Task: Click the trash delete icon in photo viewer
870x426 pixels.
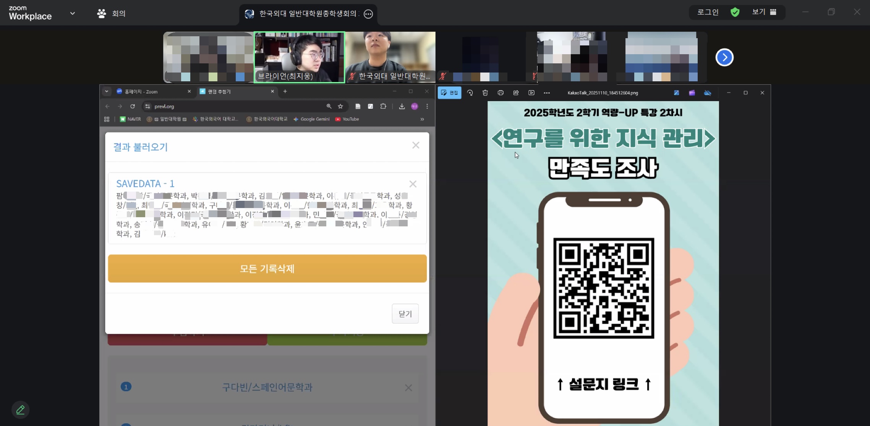Action: coord(485,93)
